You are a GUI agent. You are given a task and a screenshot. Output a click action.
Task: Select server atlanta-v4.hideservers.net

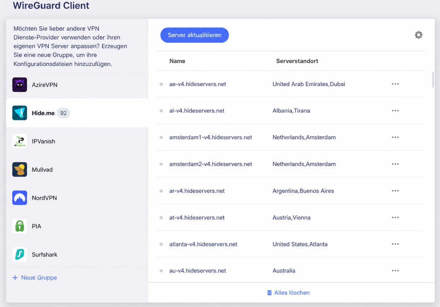203,244
